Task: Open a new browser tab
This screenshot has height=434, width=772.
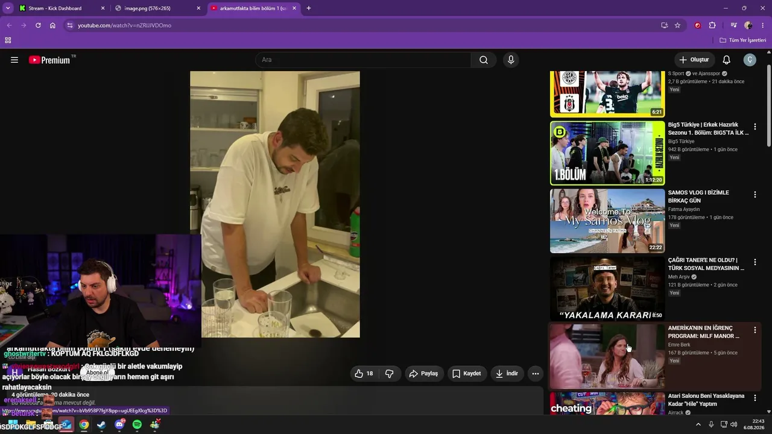Action: pyautogui.click(x=309, y=8)
